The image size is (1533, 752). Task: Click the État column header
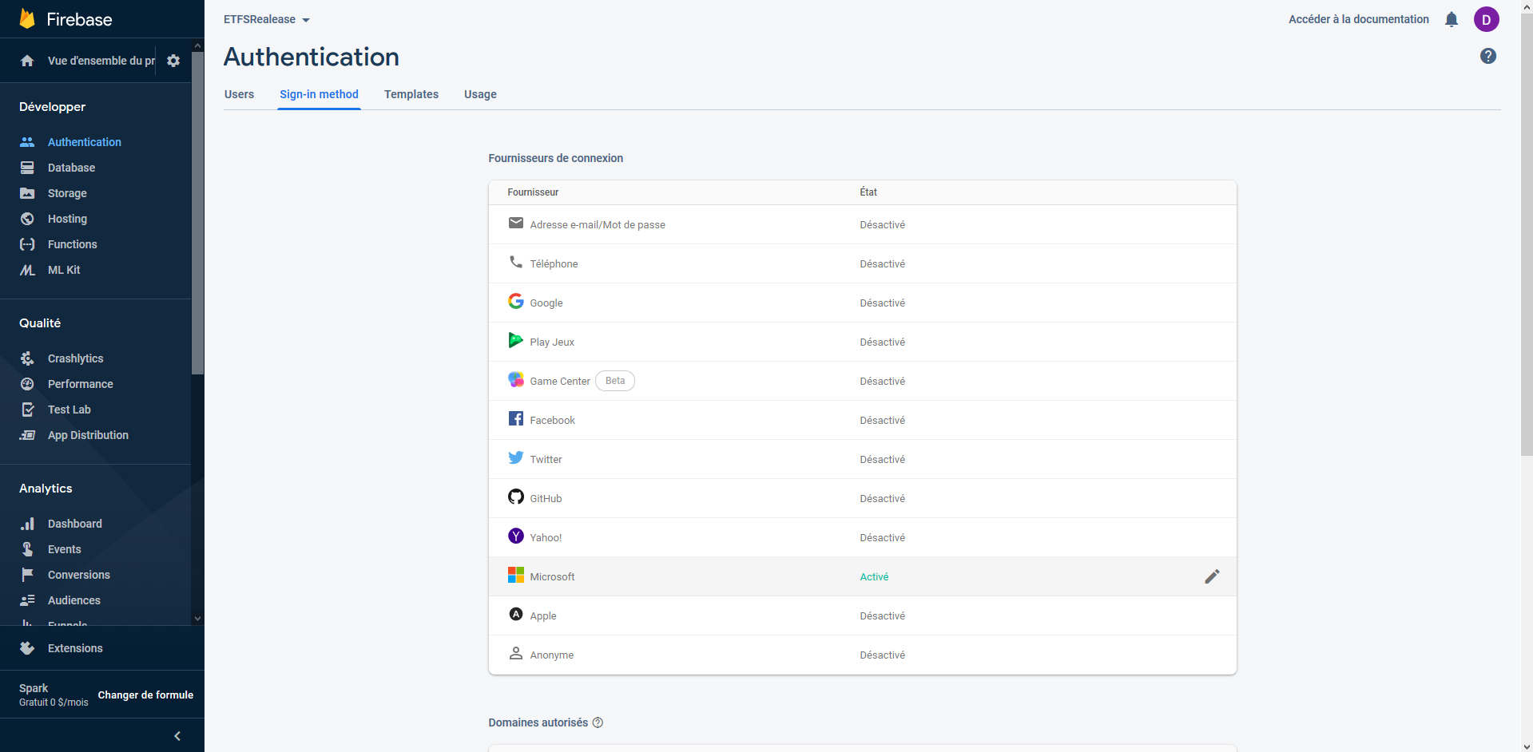[x=868, y=192]
